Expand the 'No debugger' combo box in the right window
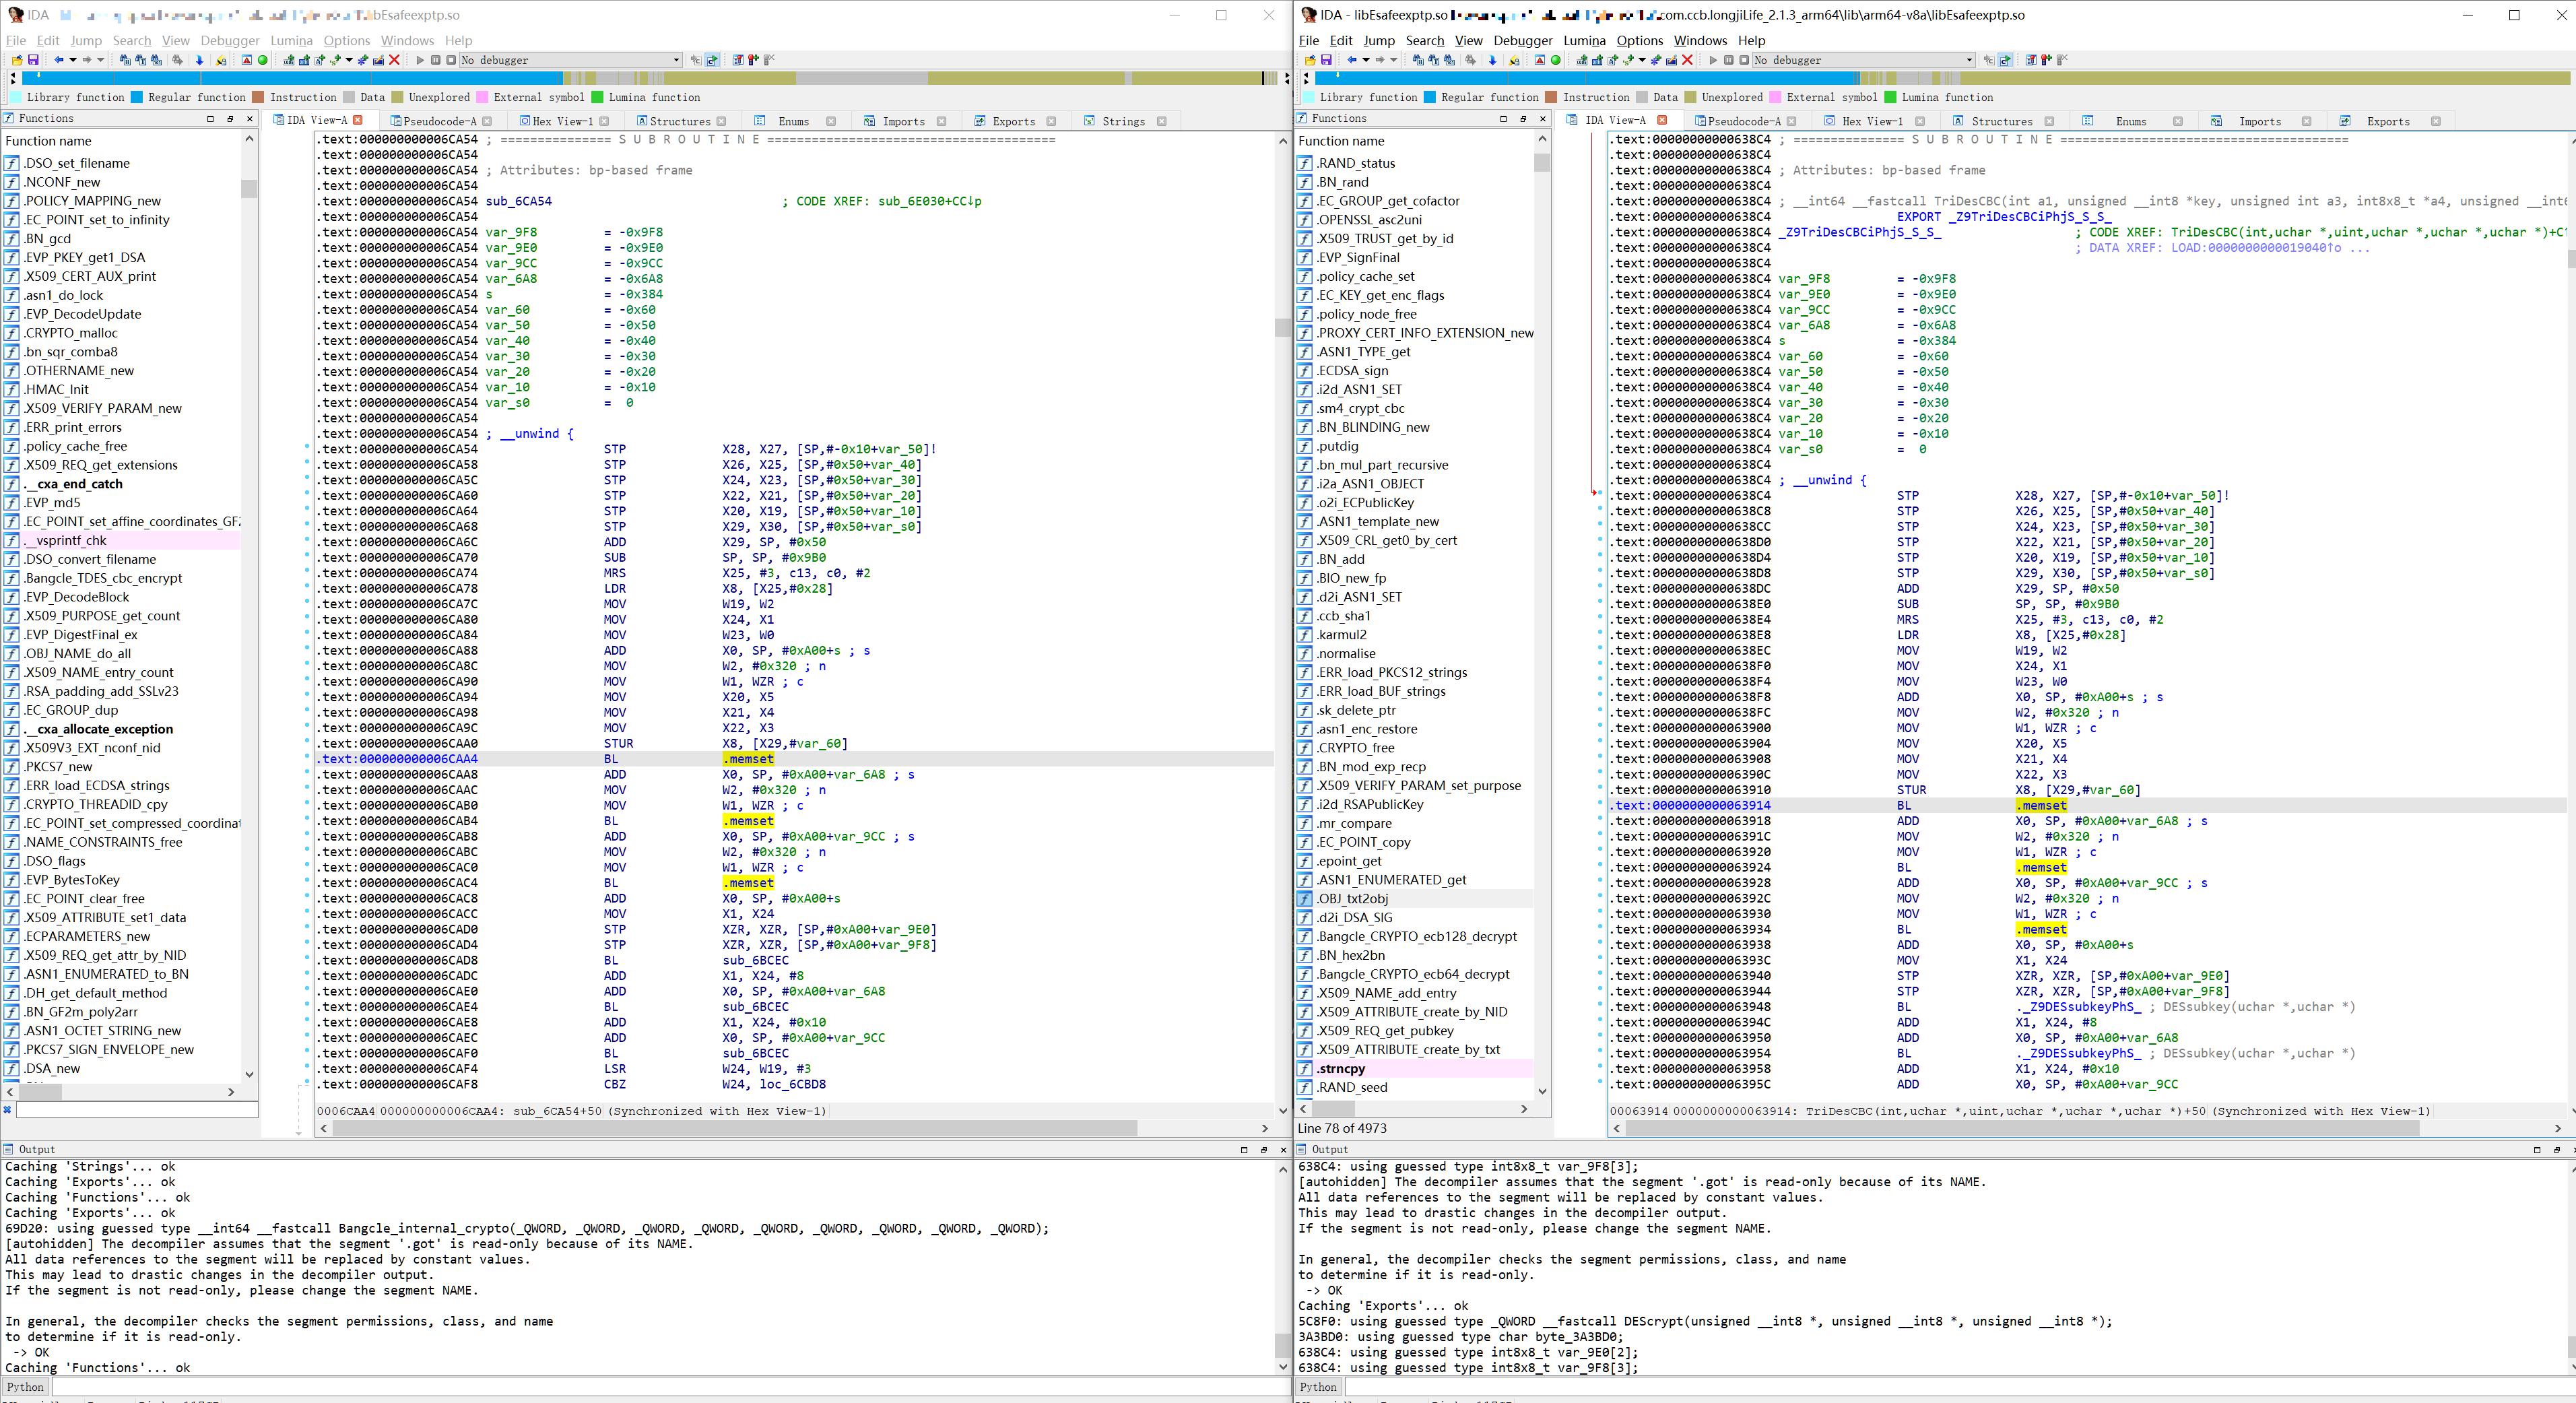The width and height of the screenshot is (2576, 1403). point(1969,60)
